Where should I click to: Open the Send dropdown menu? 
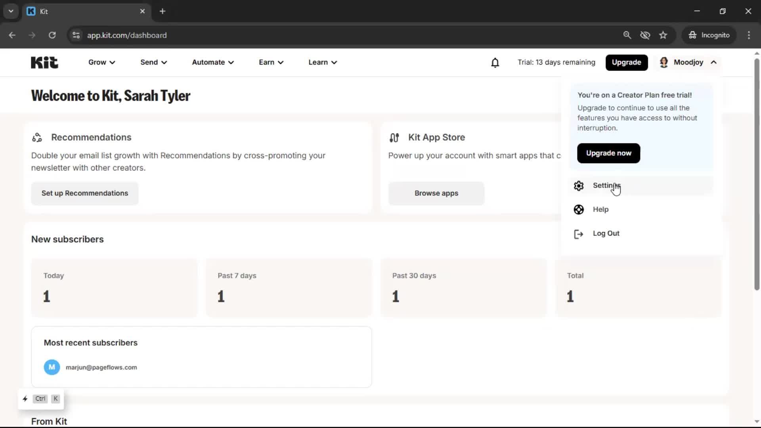[x=153, y=62]
